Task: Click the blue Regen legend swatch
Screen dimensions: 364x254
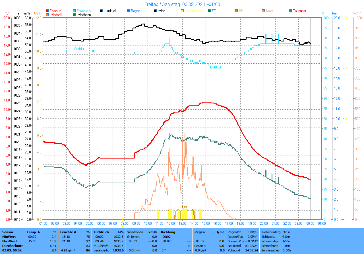Action: tap(128, 11)
